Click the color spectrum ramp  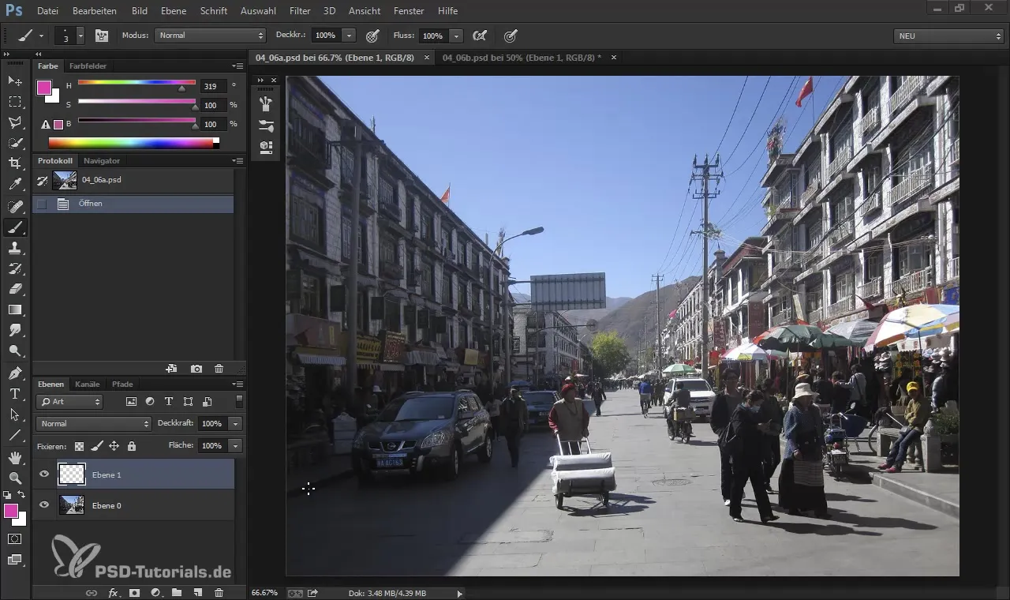(133, 143)
